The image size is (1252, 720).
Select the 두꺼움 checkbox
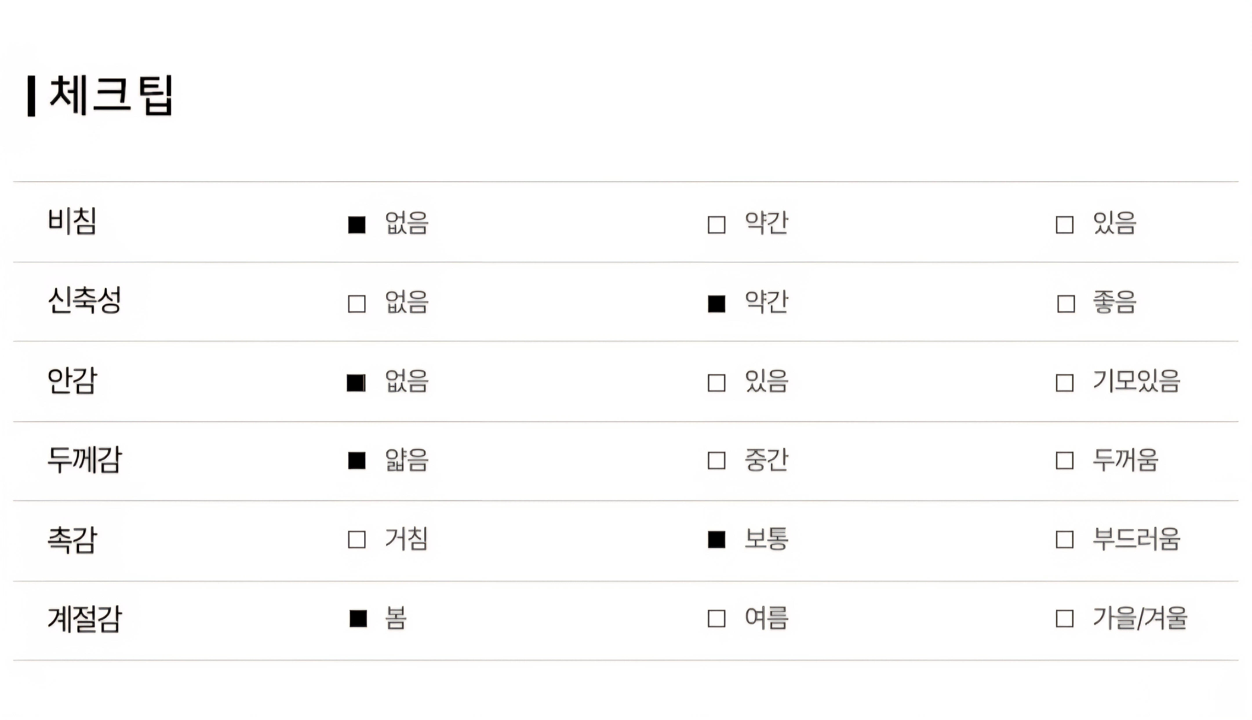coord(1064,460)
